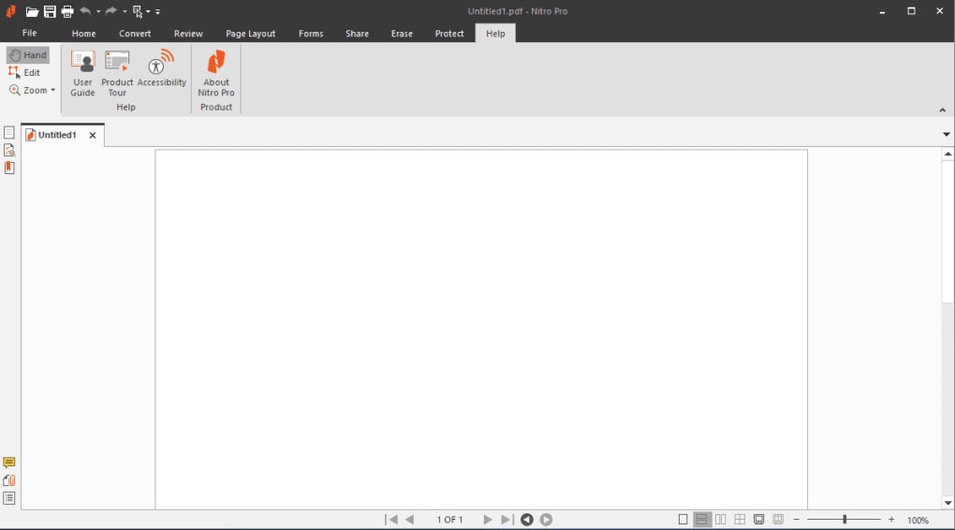Expand the Undo history dropdown
Screen dimensions: 955x530
point(98,11)
